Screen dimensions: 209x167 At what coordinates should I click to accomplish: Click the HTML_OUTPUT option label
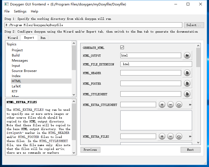pyautogui.click(x=92, y=56)
